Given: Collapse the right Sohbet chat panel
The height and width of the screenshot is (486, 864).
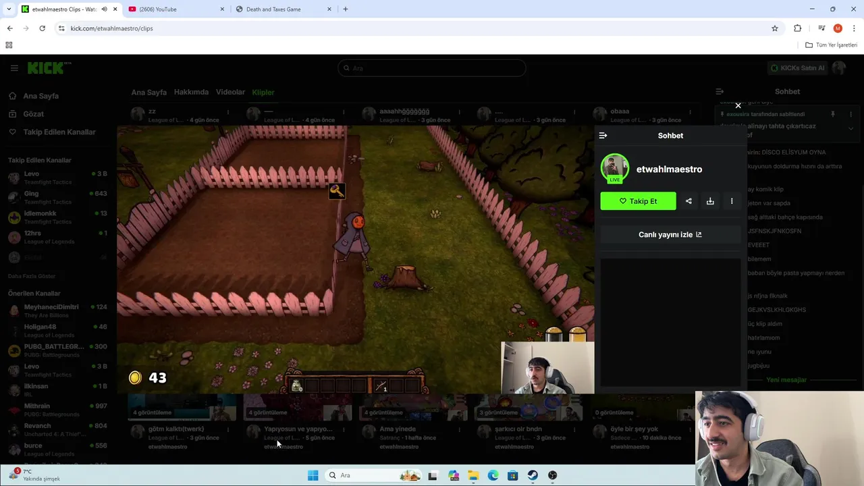Looking at the screenshot, I should click(720, 92).
